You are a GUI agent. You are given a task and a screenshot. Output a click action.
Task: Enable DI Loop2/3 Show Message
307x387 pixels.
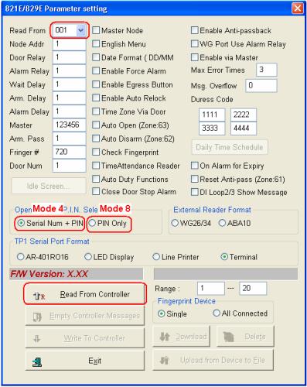[x=195, y=192]
